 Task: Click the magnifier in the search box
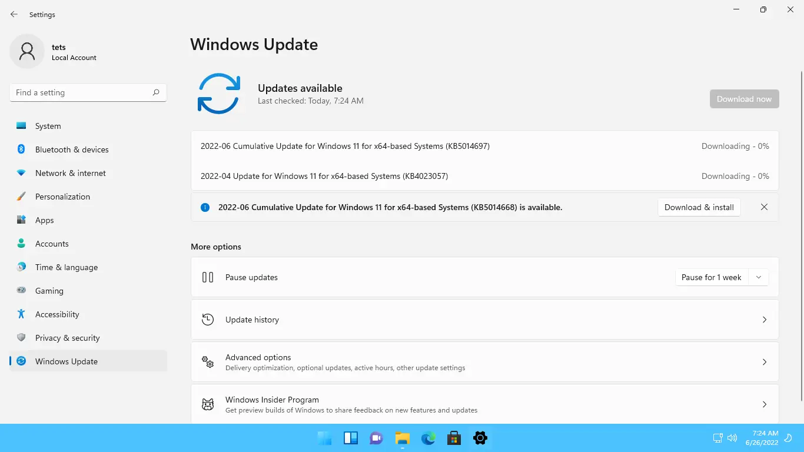[x=156, y=92]
